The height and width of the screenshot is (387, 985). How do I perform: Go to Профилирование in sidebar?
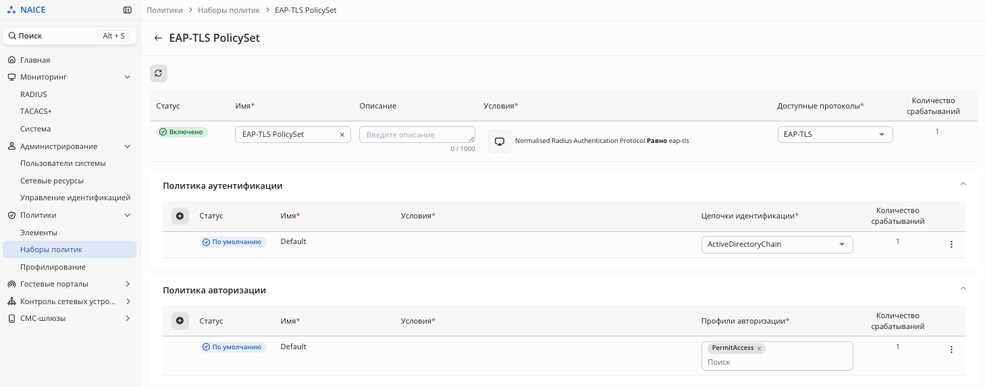click(x=53, y=267)
